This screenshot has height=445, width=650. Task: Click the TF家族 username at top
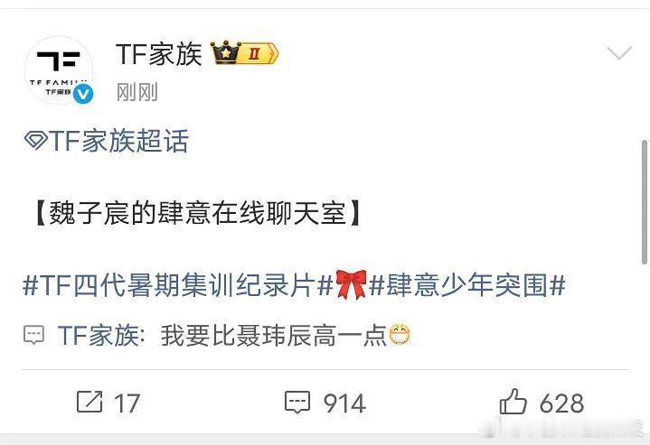point(159,54)
